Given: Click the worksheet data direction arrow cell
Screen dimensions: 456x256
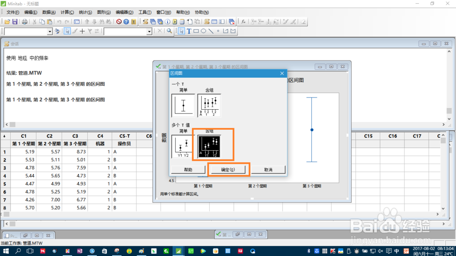Looking at the screenshot, I should coord(5,136).
